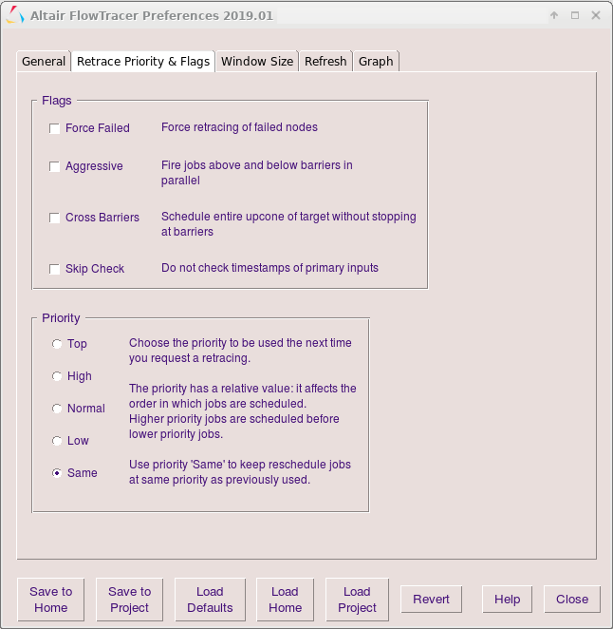The height and width of the screenshot is (629, 613).
Task: Choose High priority option
Action: (57, 376)
